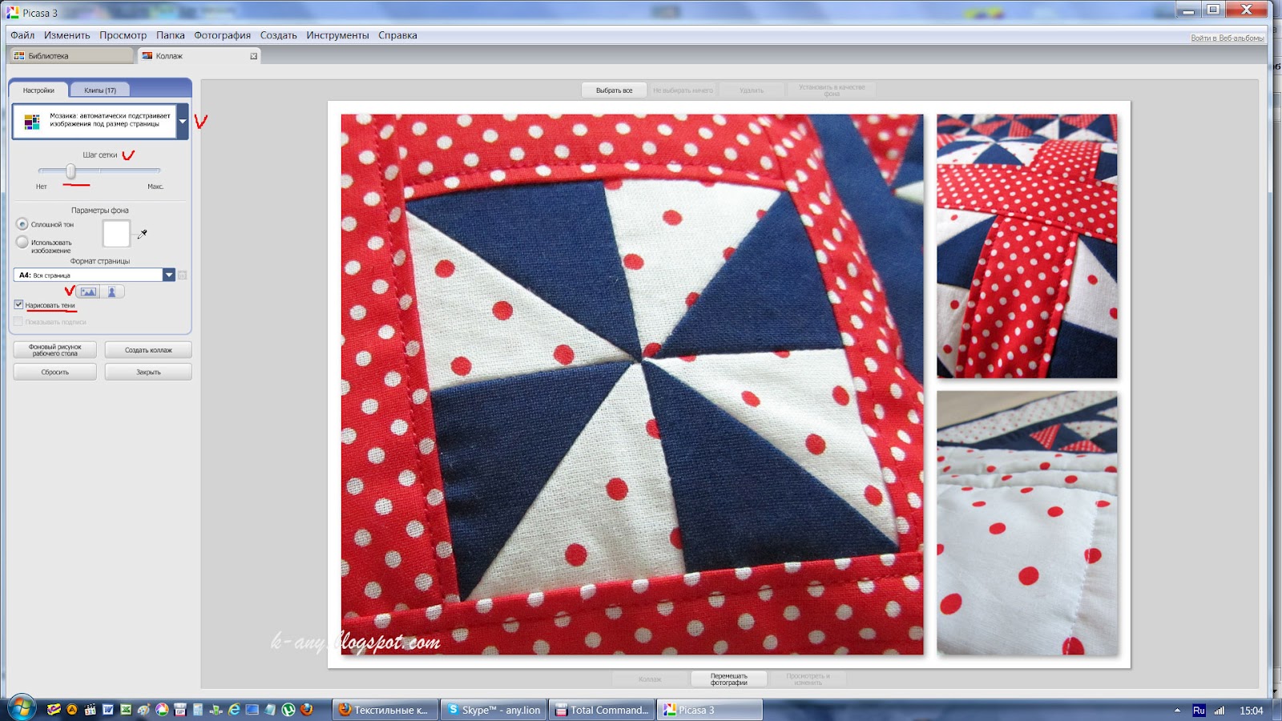The height and width of the screenshot is (721, 1282).
Task: Click the white background color swatch
Action: (116, 233)
